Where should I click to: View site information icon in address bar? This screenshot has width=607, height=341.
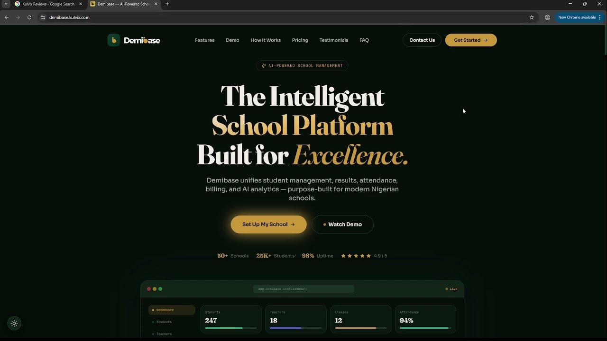(43, 18)
